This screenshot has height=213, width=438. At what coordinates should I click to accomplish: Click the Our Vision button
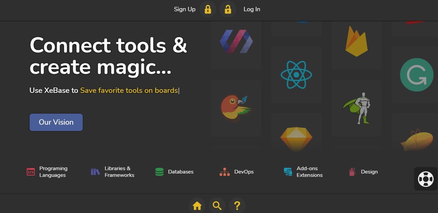[x=56, y=122]
